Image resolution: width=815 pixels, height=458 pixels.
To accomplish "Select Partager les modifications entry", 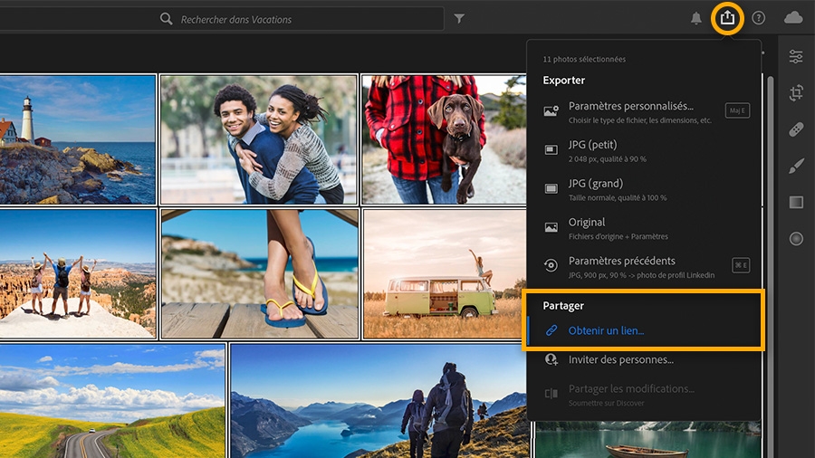I will click(x=644, y=395).
